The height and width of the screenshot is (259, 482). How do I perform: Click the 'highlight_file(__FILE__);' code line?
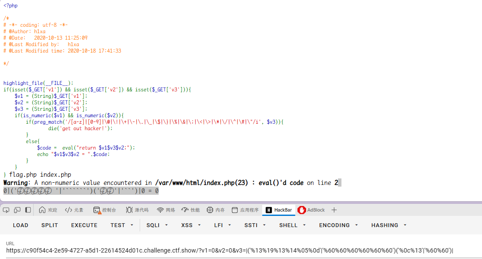pyautogui.click(x=38, y=83)
